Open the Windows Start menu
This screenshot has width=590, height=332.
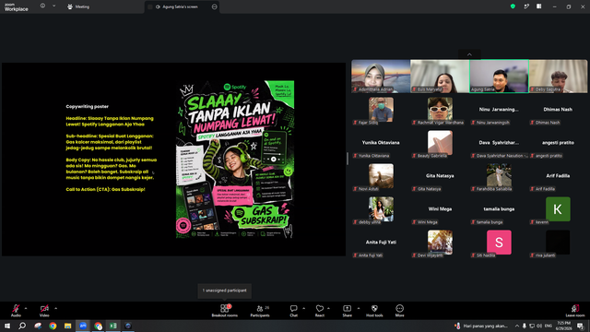pos(7,326)
